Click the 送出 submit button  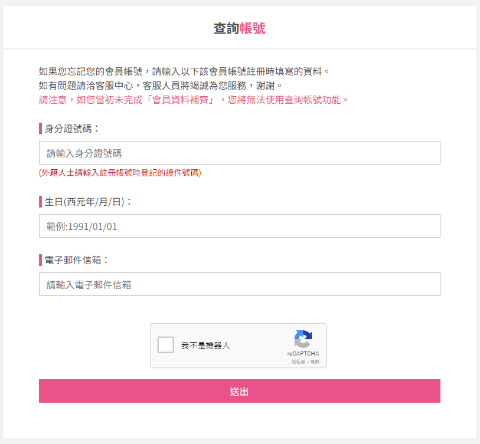point(239,391)
